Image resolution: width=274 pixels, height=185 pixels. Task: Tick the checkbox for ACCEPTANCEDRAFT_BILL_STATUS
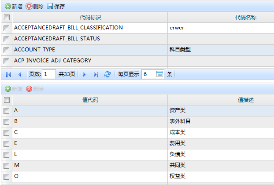click(6, 39)
